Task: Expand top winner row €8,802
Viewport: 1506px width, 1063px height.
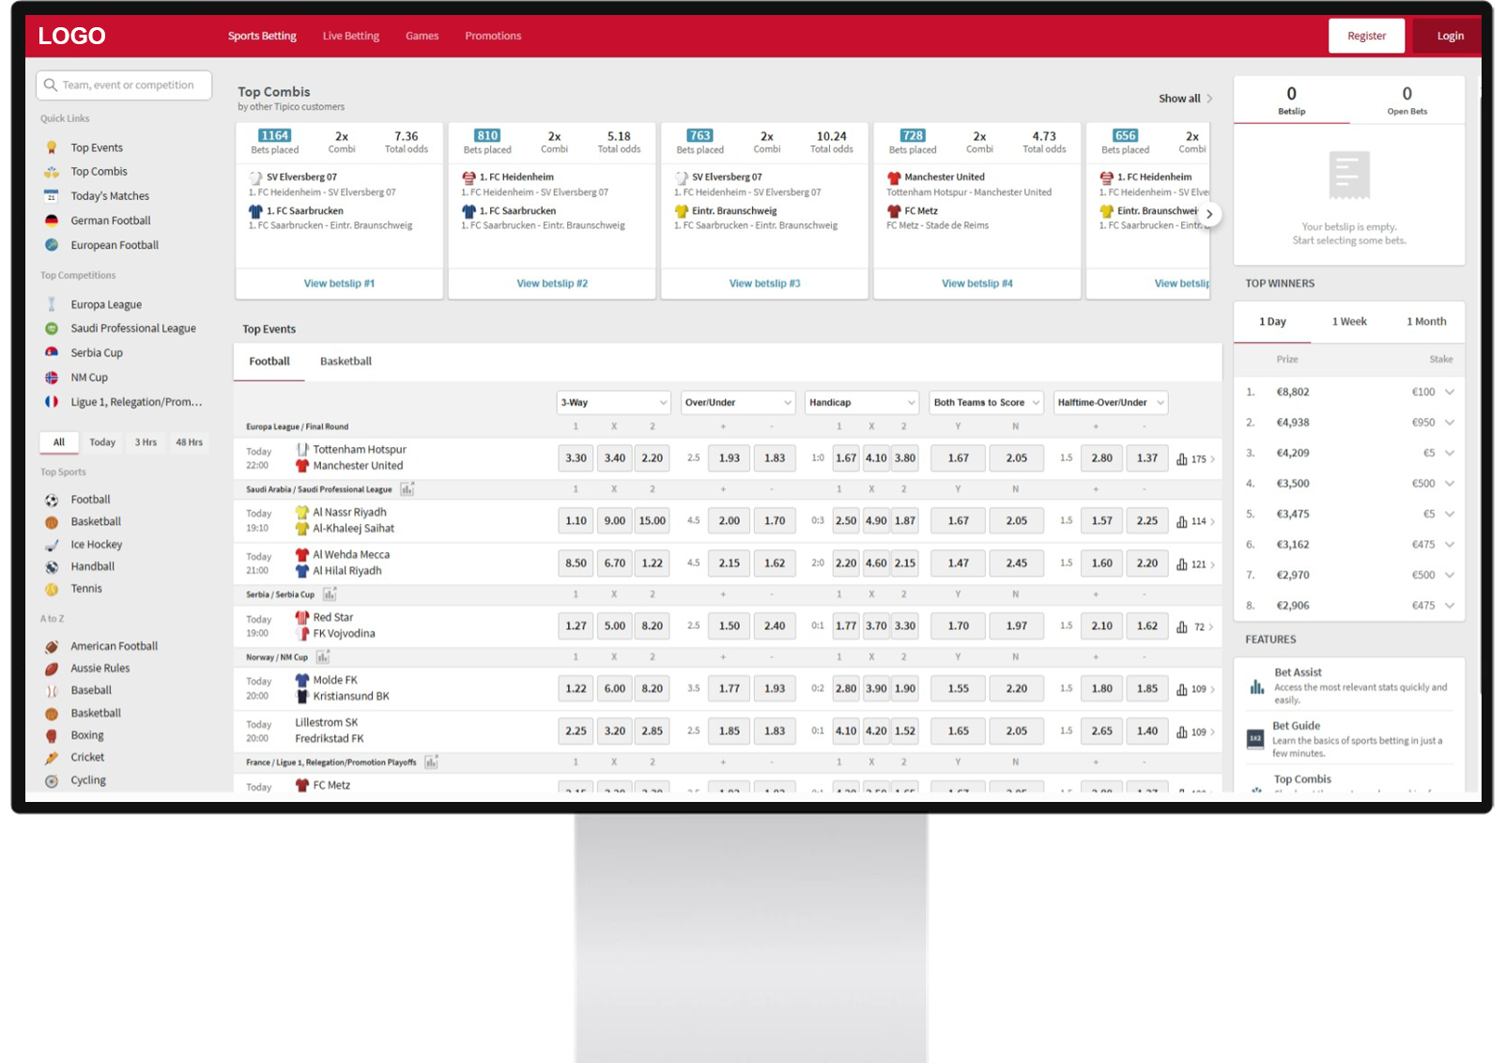Action: pos(1450,393)
